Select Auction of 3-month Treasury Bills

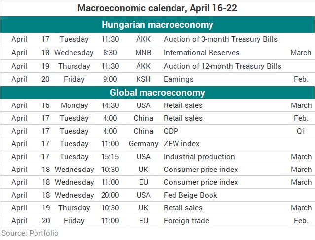220,39
